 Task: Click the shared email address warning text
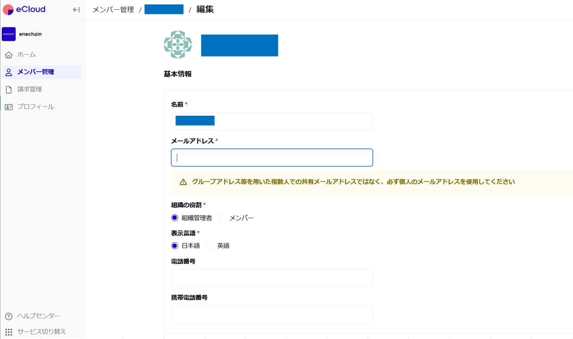tap(353, 182)
